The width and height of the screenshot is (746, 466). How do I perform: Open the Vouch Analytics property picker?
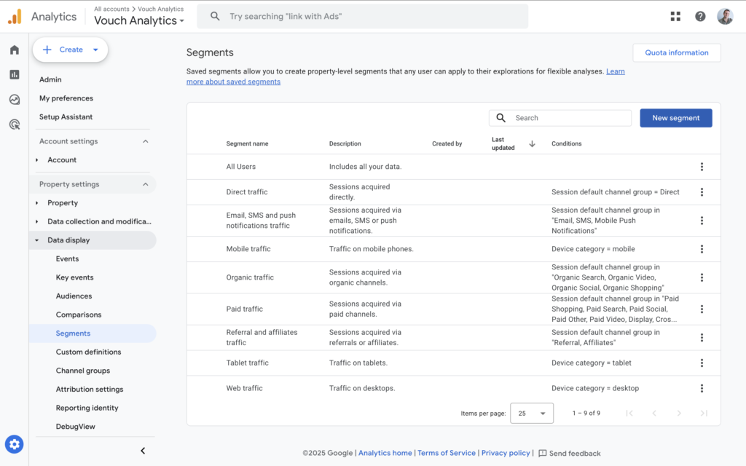click(x=139, y=21)
